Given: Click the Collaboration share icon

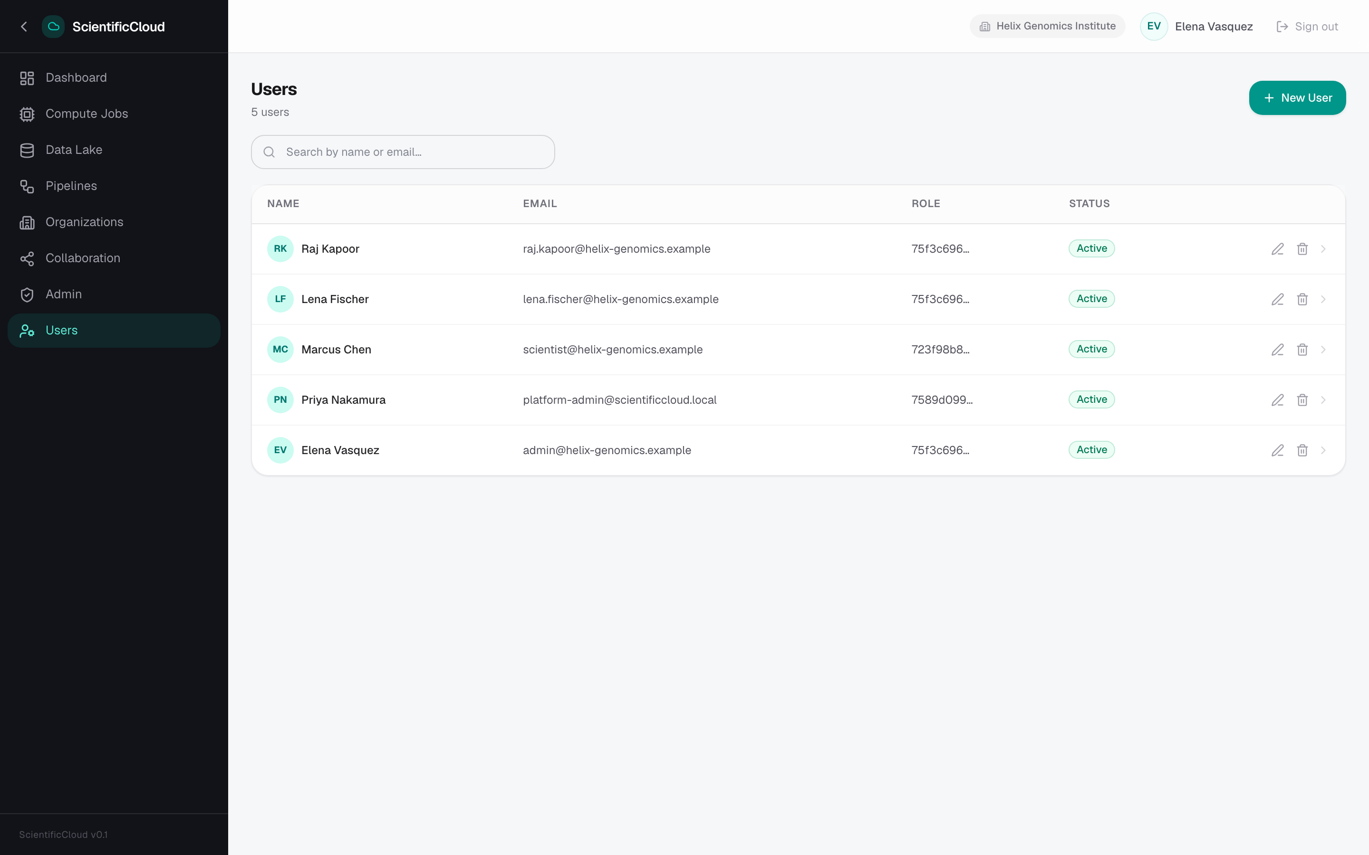Looking at the screenshot, I should pyautogui.click(x=27, y=258).
